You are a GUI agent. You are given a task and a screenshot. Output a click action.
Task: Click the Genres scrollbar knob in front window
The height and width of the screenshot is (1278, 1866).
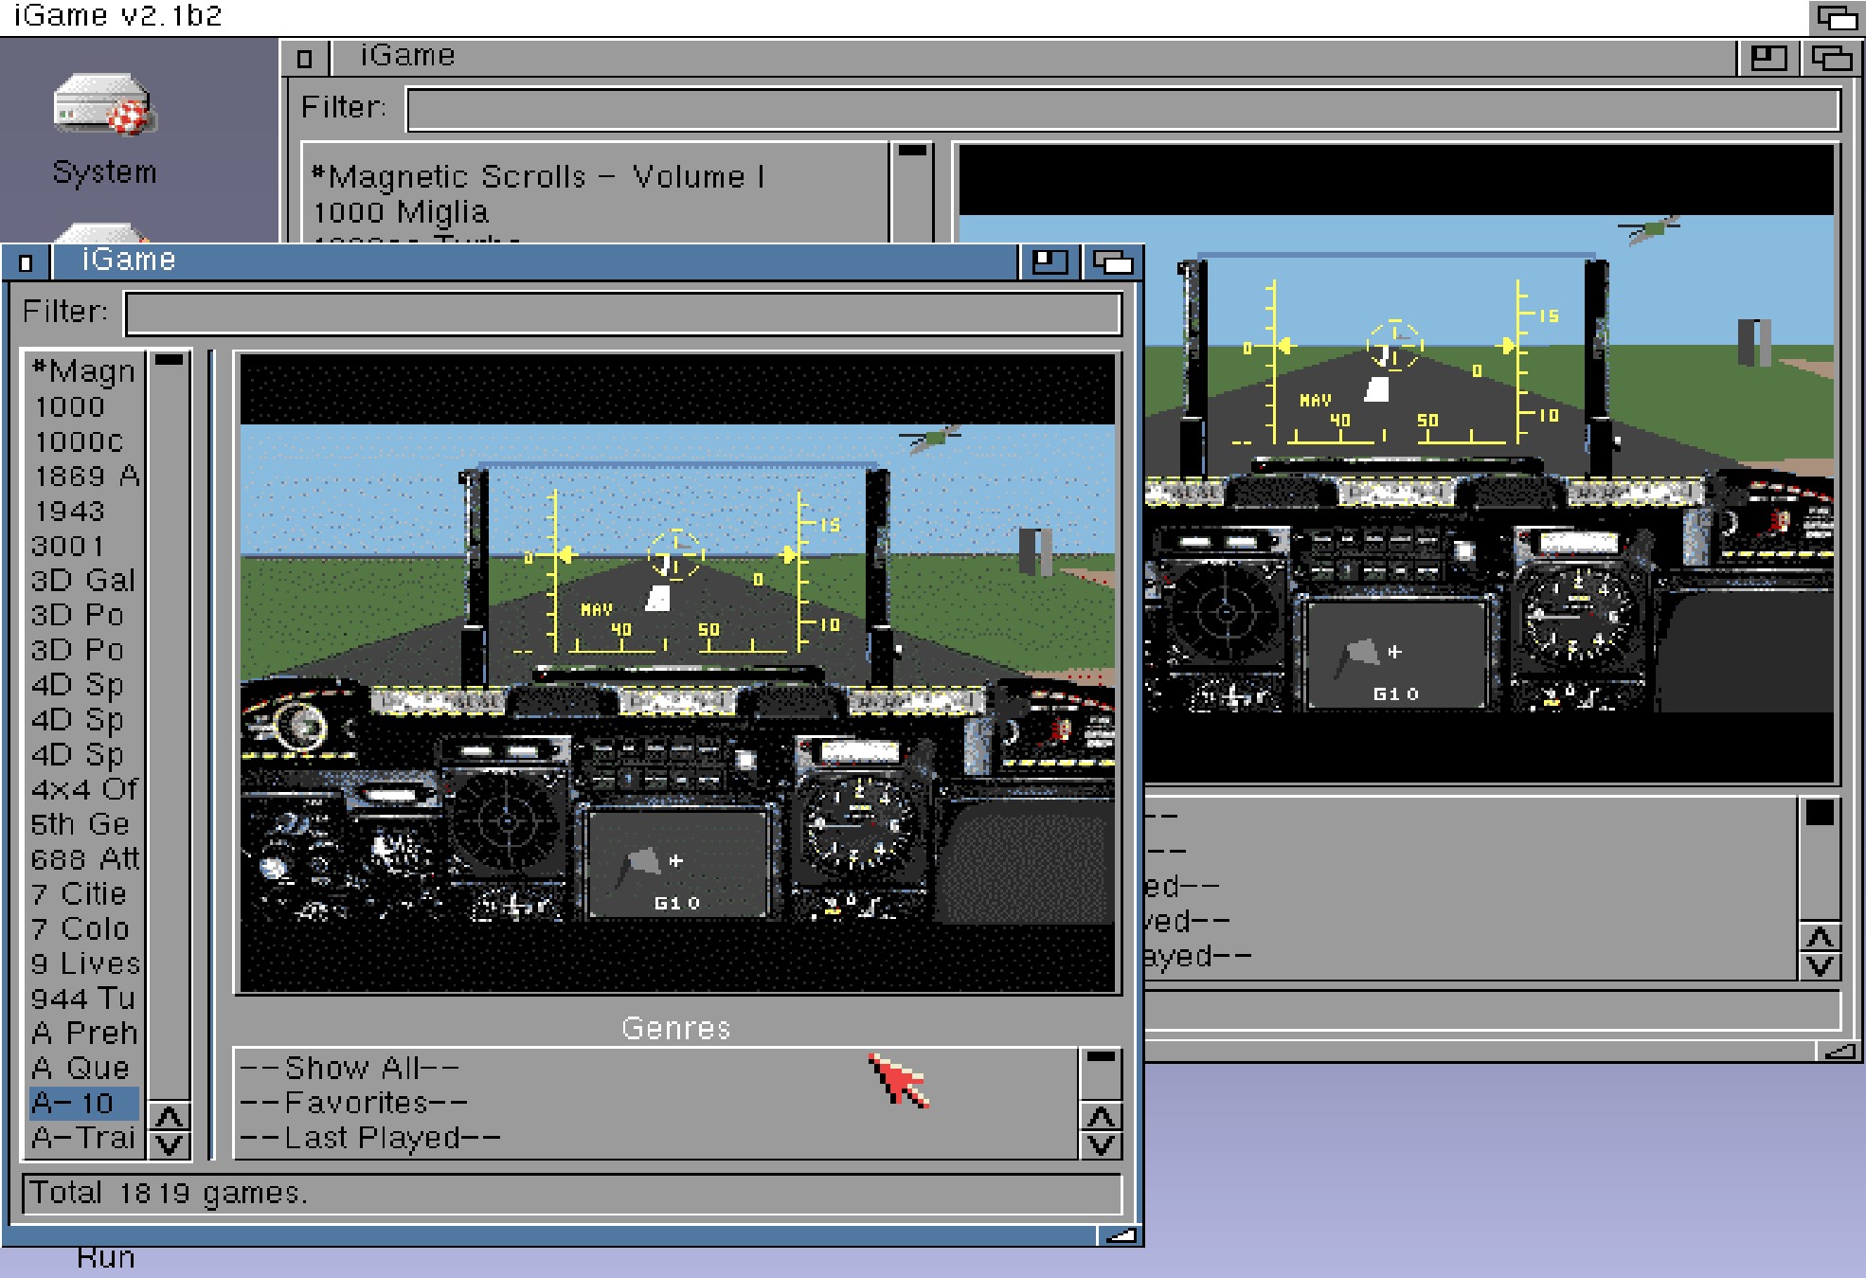(x=1101, y=1057)
